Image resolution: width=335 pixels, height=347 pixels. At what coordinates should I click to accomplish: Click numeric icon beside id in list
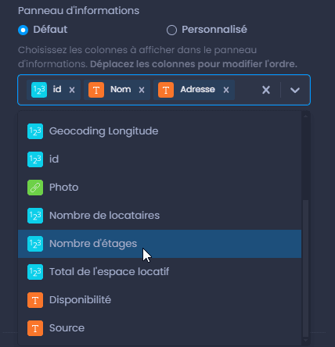tap(35, 159)
